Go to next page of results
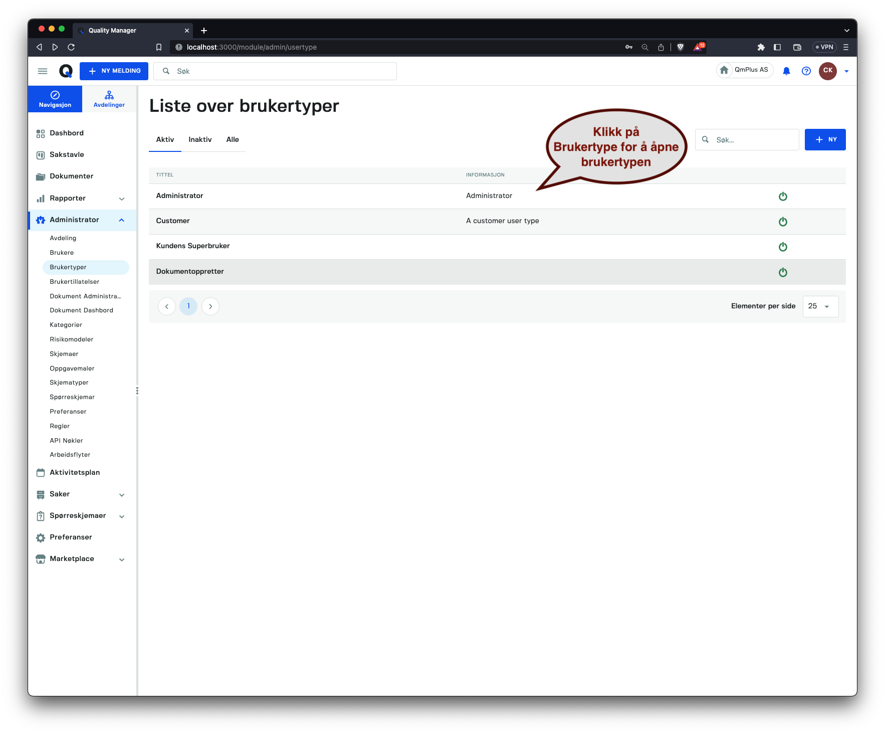The height and width of the screenshot is (733, 885). click(210, 306)
